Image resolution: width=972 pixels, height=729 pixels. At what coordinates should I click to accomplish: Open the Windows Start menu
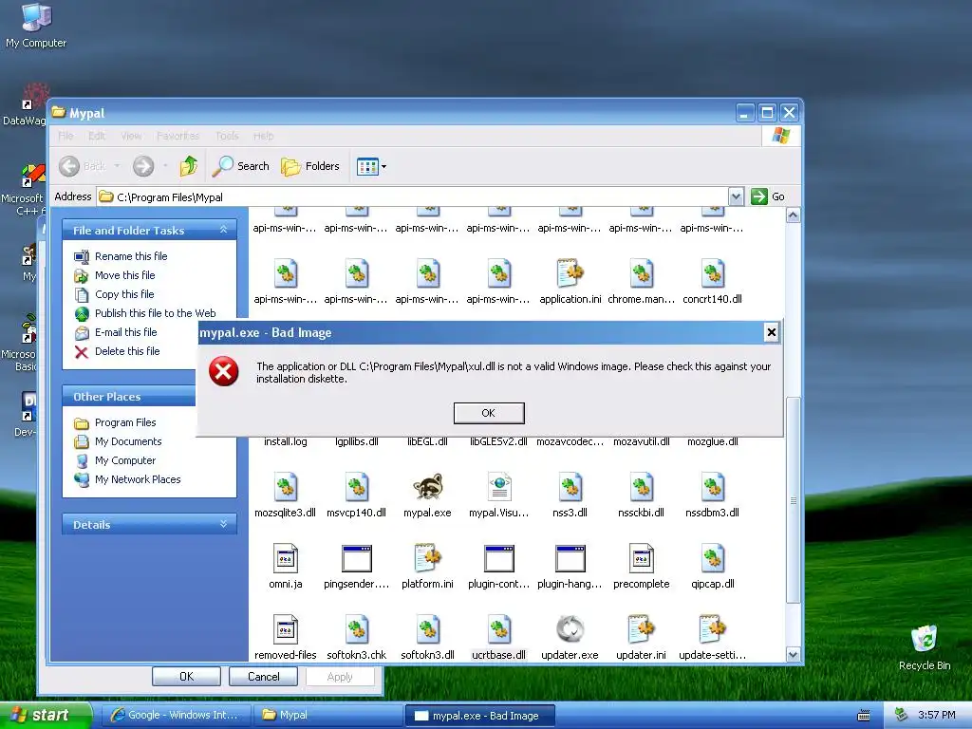46,715
